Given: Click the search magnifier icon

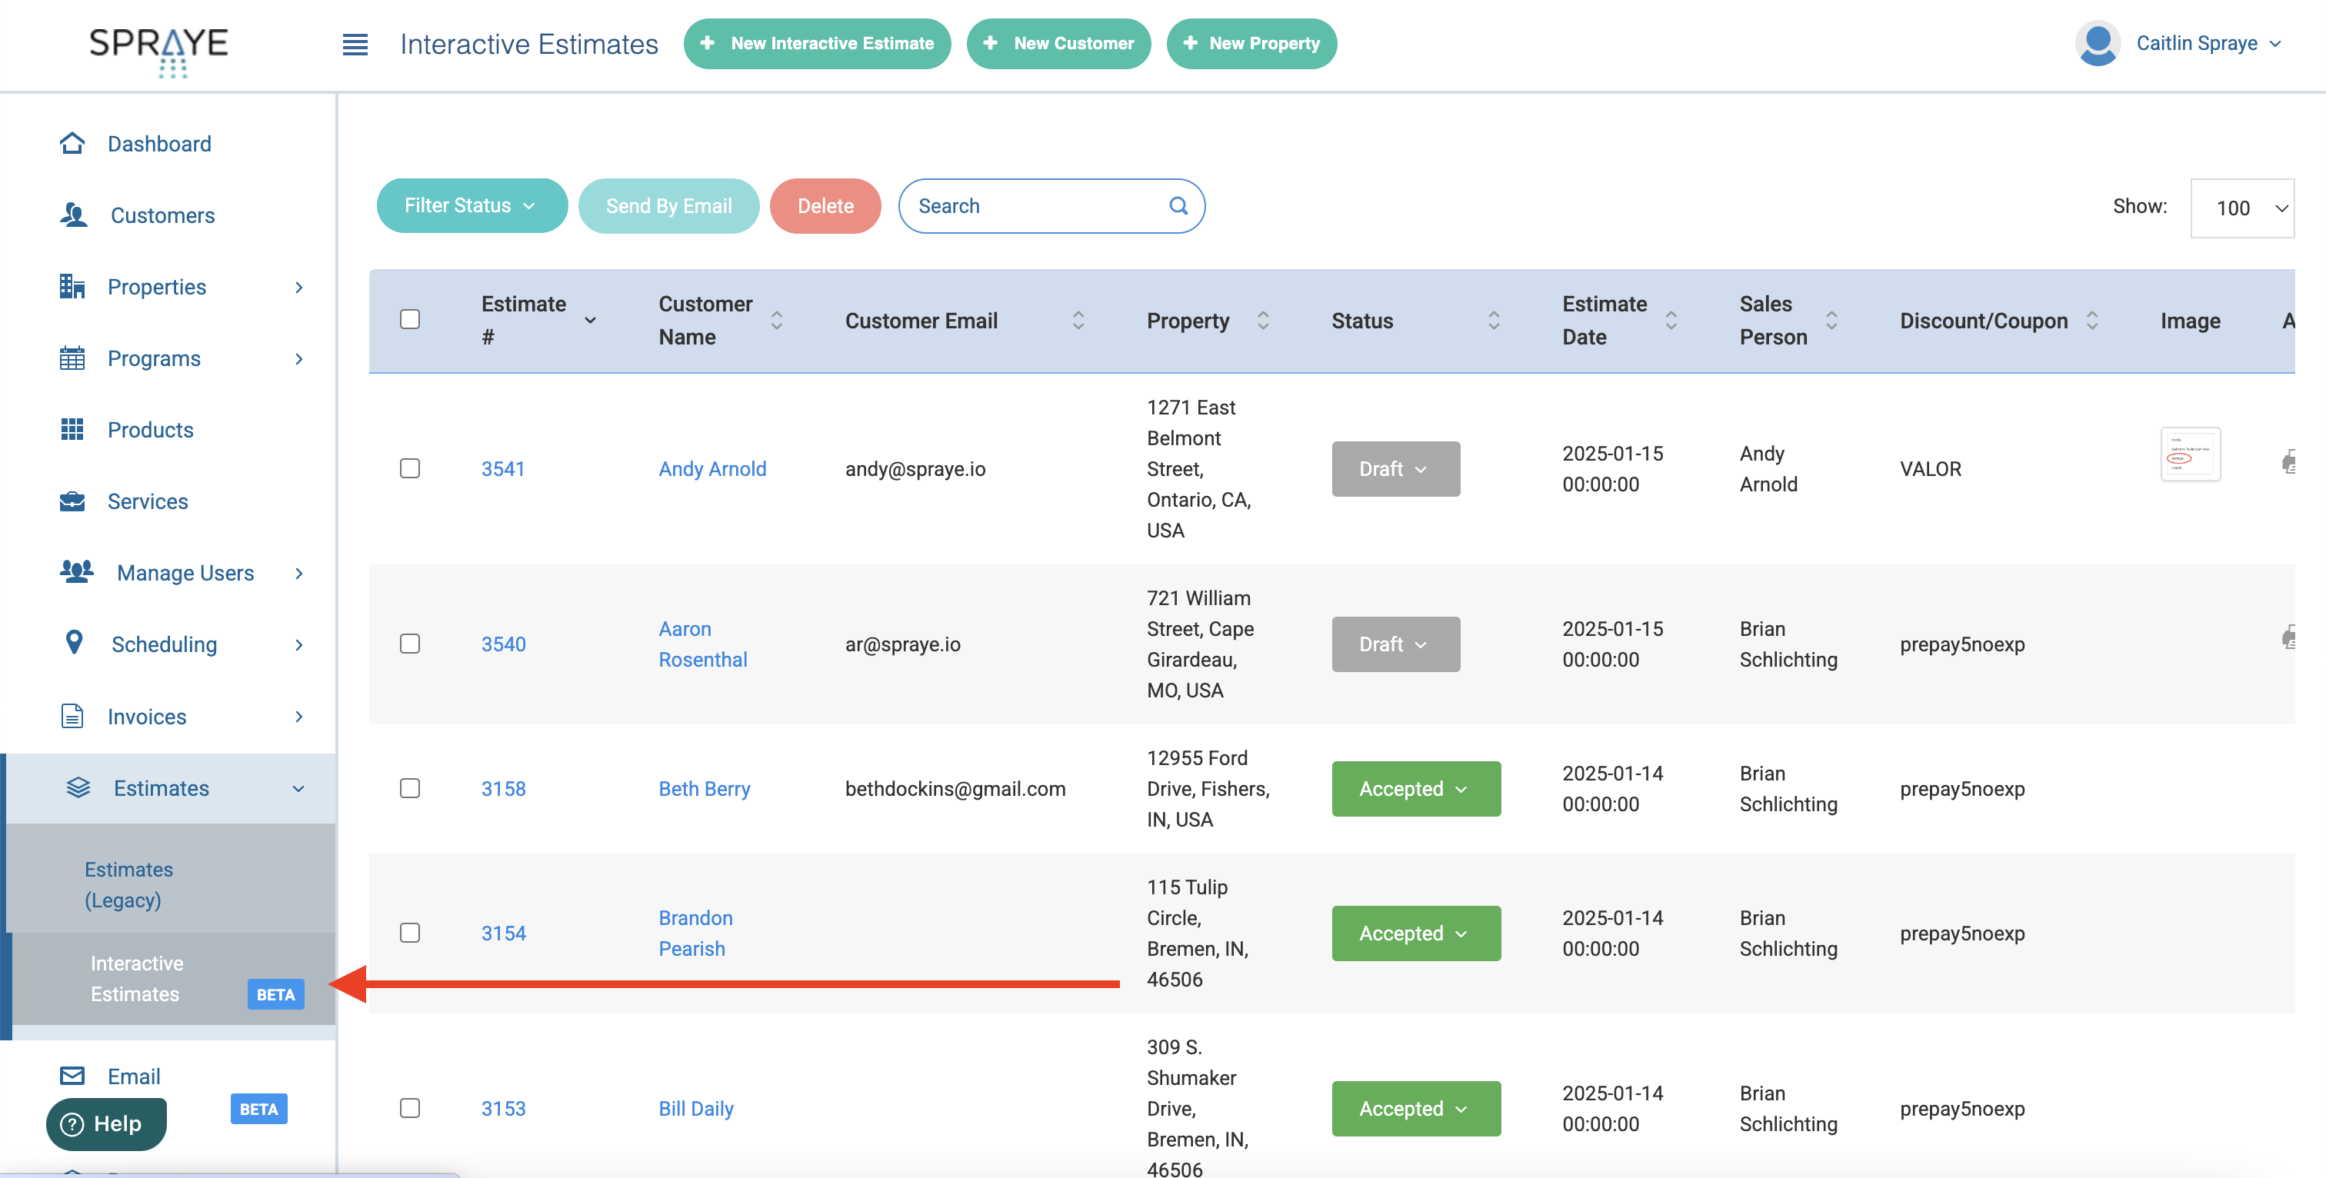Looking at the screenshot, I should point(1178,206).
